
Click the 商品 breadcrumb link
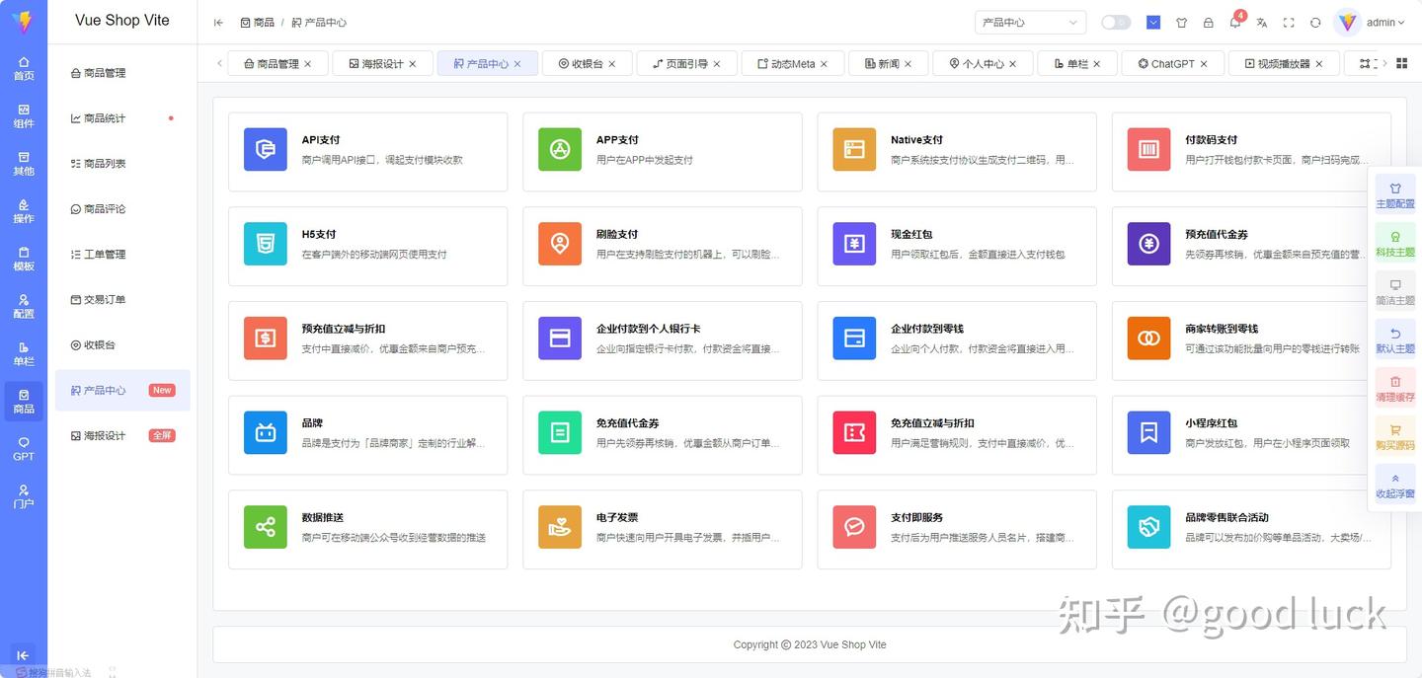click(x=258, y=23)
